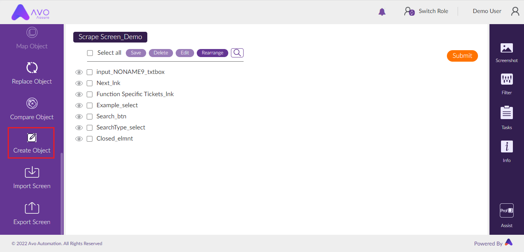Toggle eye for Function Specific Tickets_lnk

pyautogui.click(x=79, y=94)
